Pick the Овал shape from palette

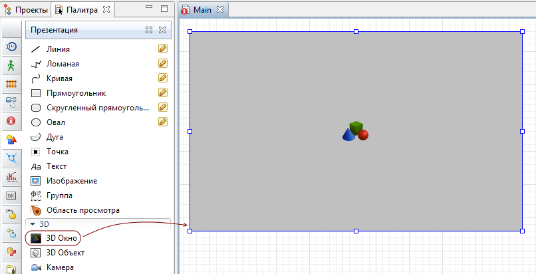pos(55,122)
